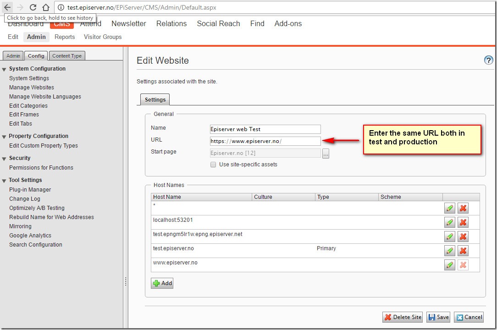Viewport: 497px width, 330px height.
Task: Click the website Name input field
Action: [x=265, y=129]
